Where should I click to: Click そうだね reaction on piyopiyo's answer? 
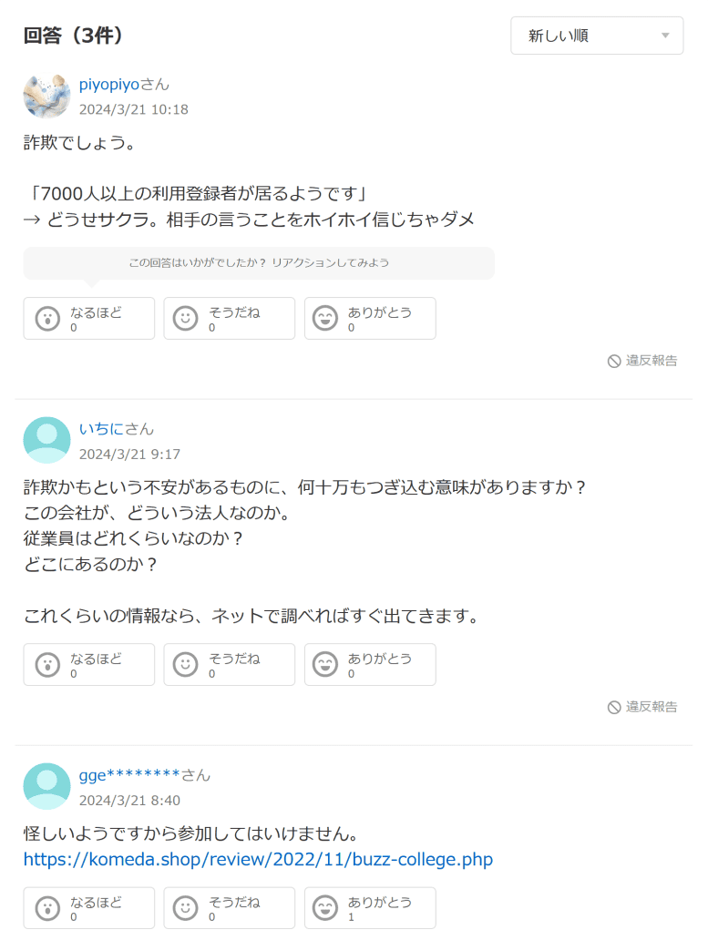(x=229, y=318)
